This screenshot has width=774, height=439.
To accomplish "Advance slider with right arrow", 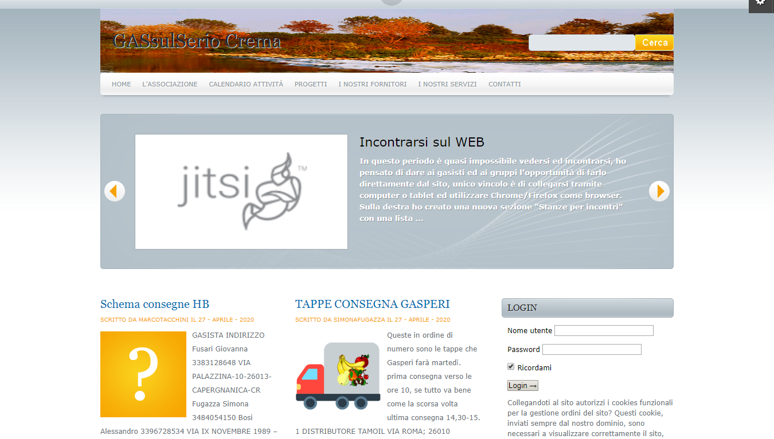I will 659,191.
